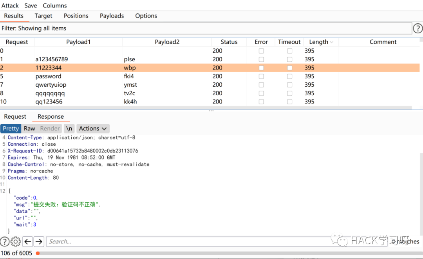Viewport: 423px width, 259px height.
Task: Tick Timeout checkbox for qqqqqqqq row
Action: (289, 93)
